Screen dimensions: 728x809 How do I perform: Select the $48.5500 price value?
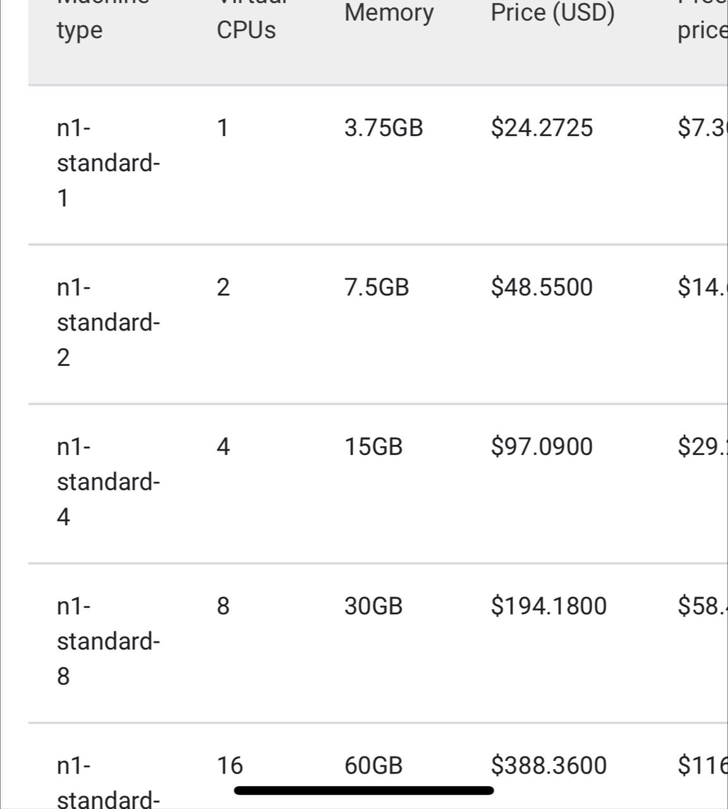tap(542, 288)
